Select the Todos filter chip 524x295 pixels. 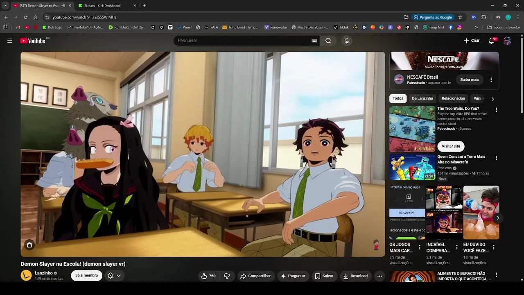click(398, 98)
